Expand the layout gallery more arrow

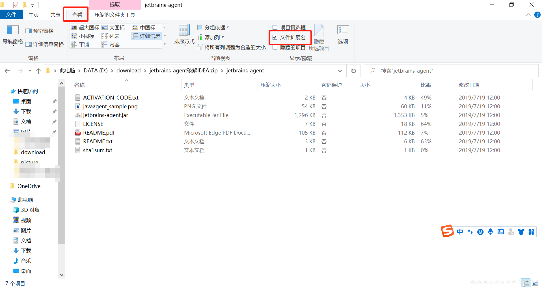point(165,44)
